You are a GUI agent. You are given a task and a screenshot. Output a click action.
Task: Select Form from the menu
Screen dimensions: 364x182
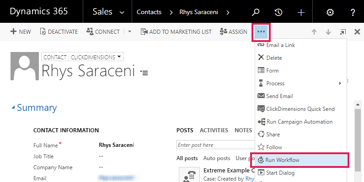(x=300, y=70)
